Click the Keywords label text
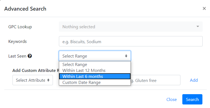This screenshot has width=210, height=108. tap(18, 42)
